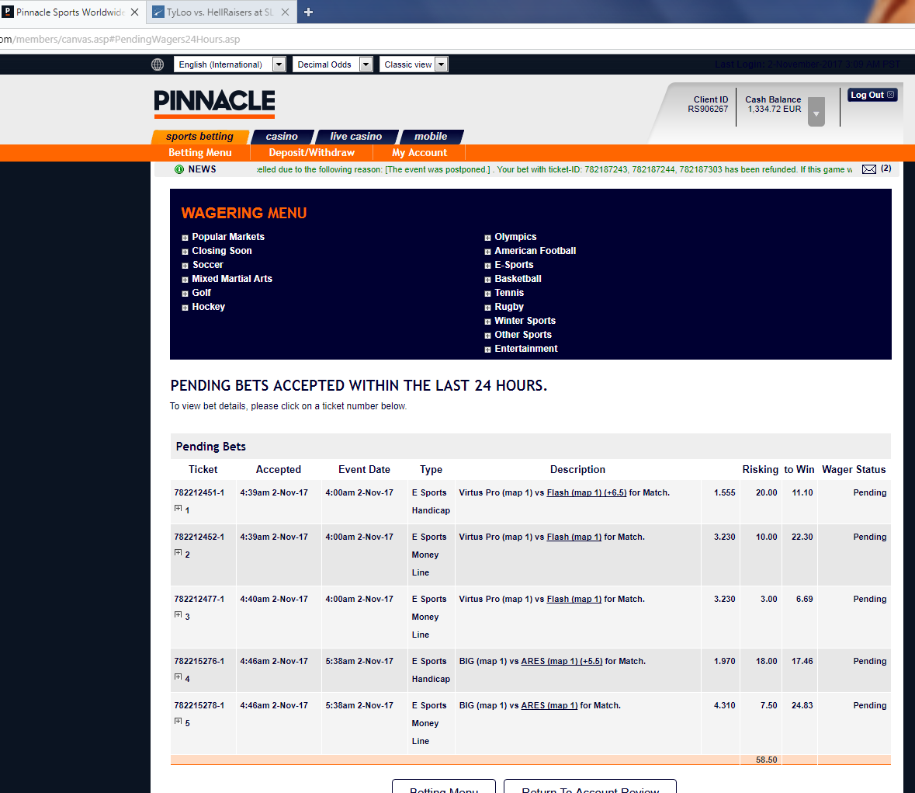Open ticket 782212452-1 details

(x=199, y=537)
